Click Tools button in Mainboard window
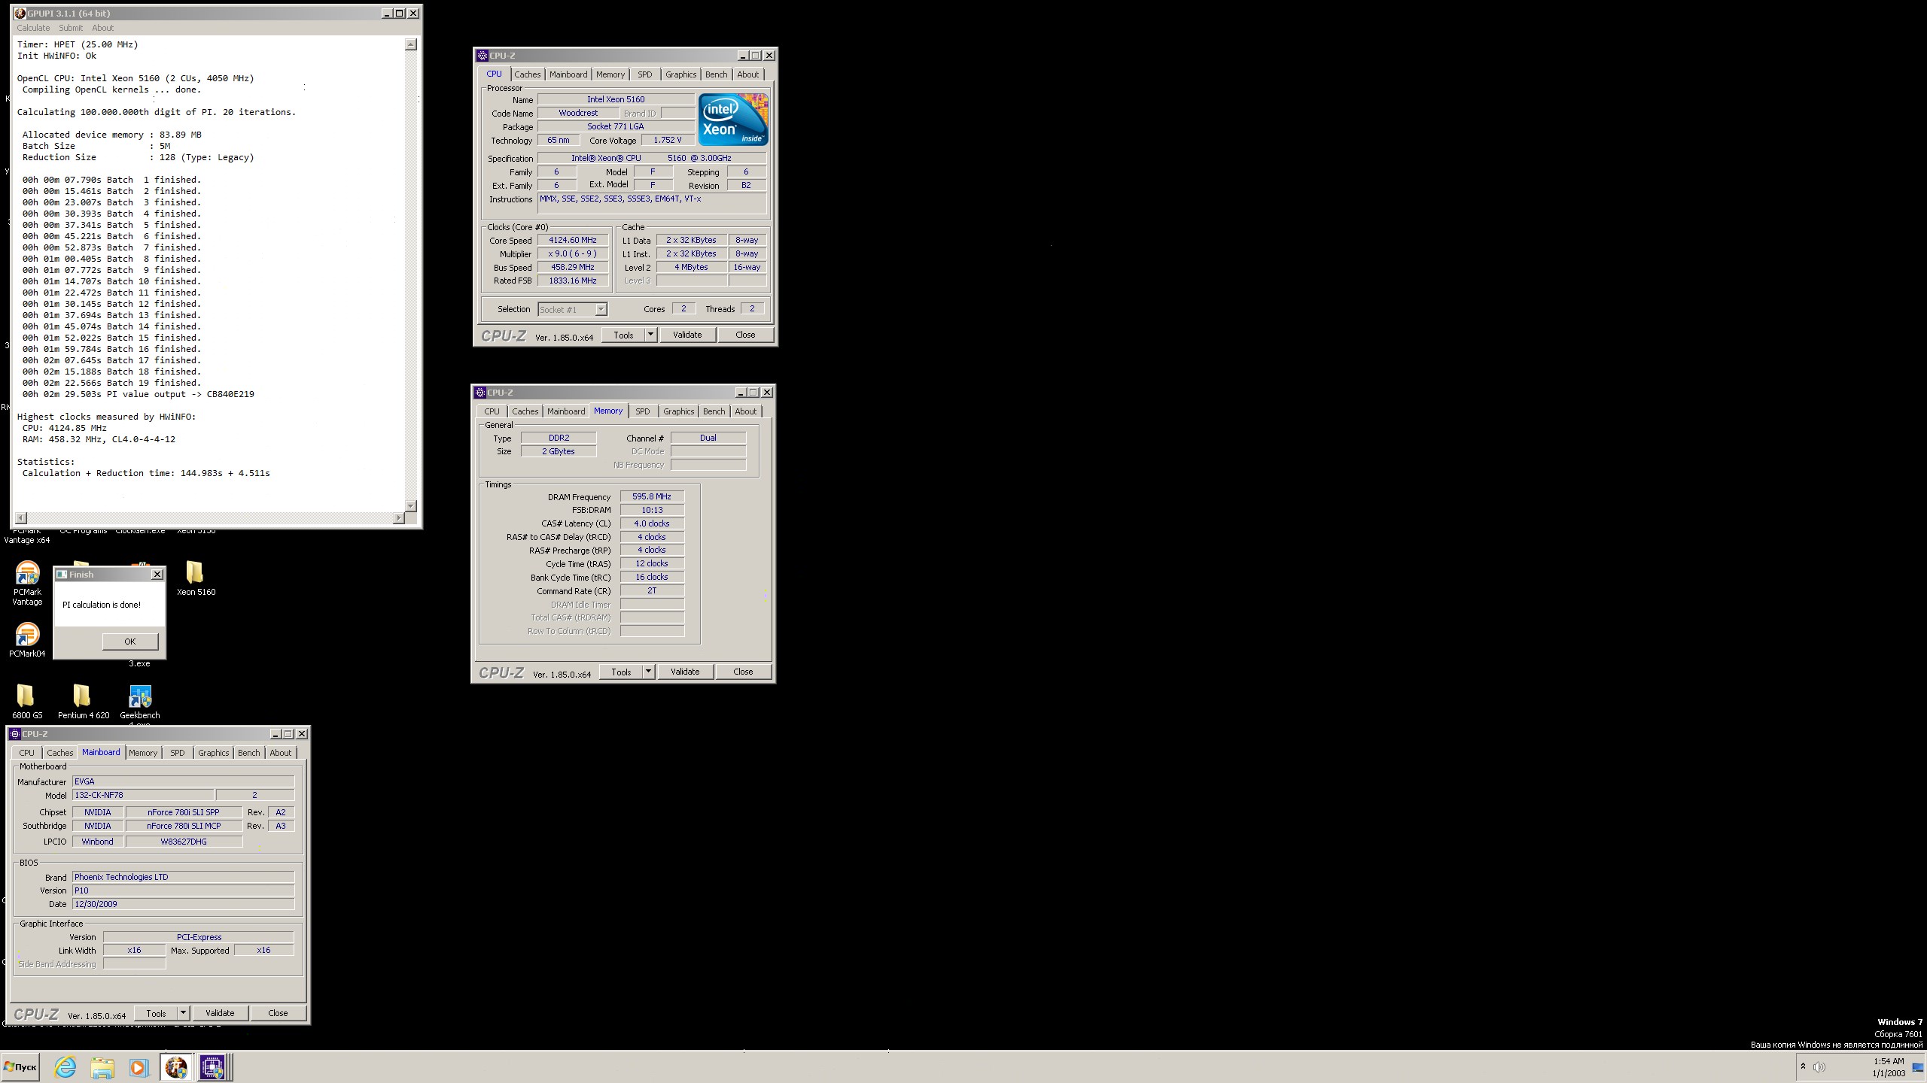Screen dimensions: 1927x1083 tap(156, 1013)
